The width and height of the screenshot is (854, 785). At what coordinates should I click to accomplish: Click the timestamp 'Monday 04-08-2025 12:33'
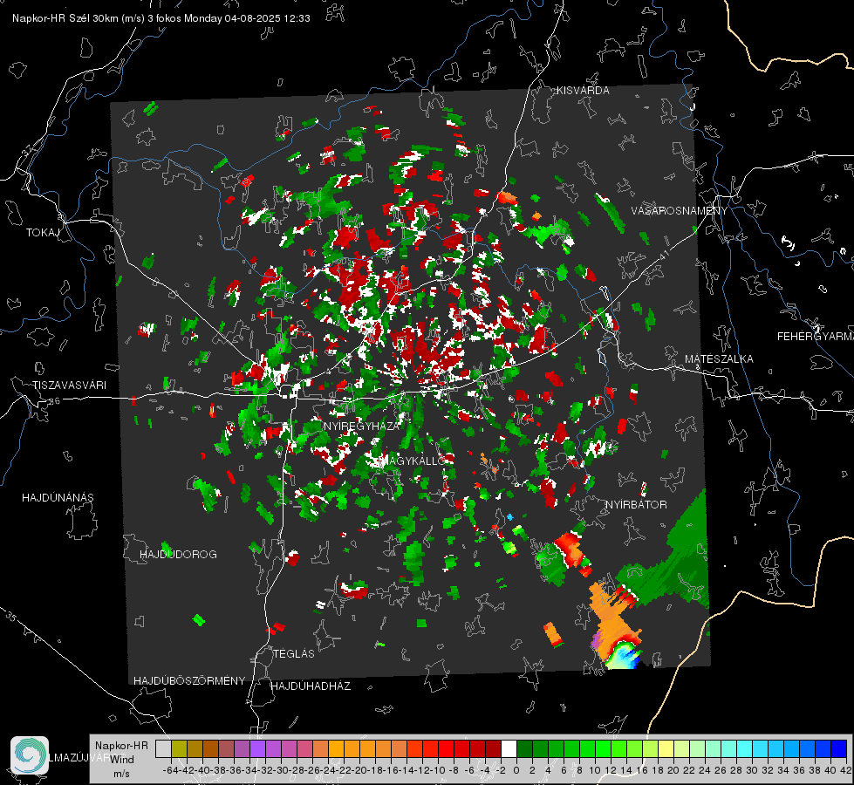point(247,18)
